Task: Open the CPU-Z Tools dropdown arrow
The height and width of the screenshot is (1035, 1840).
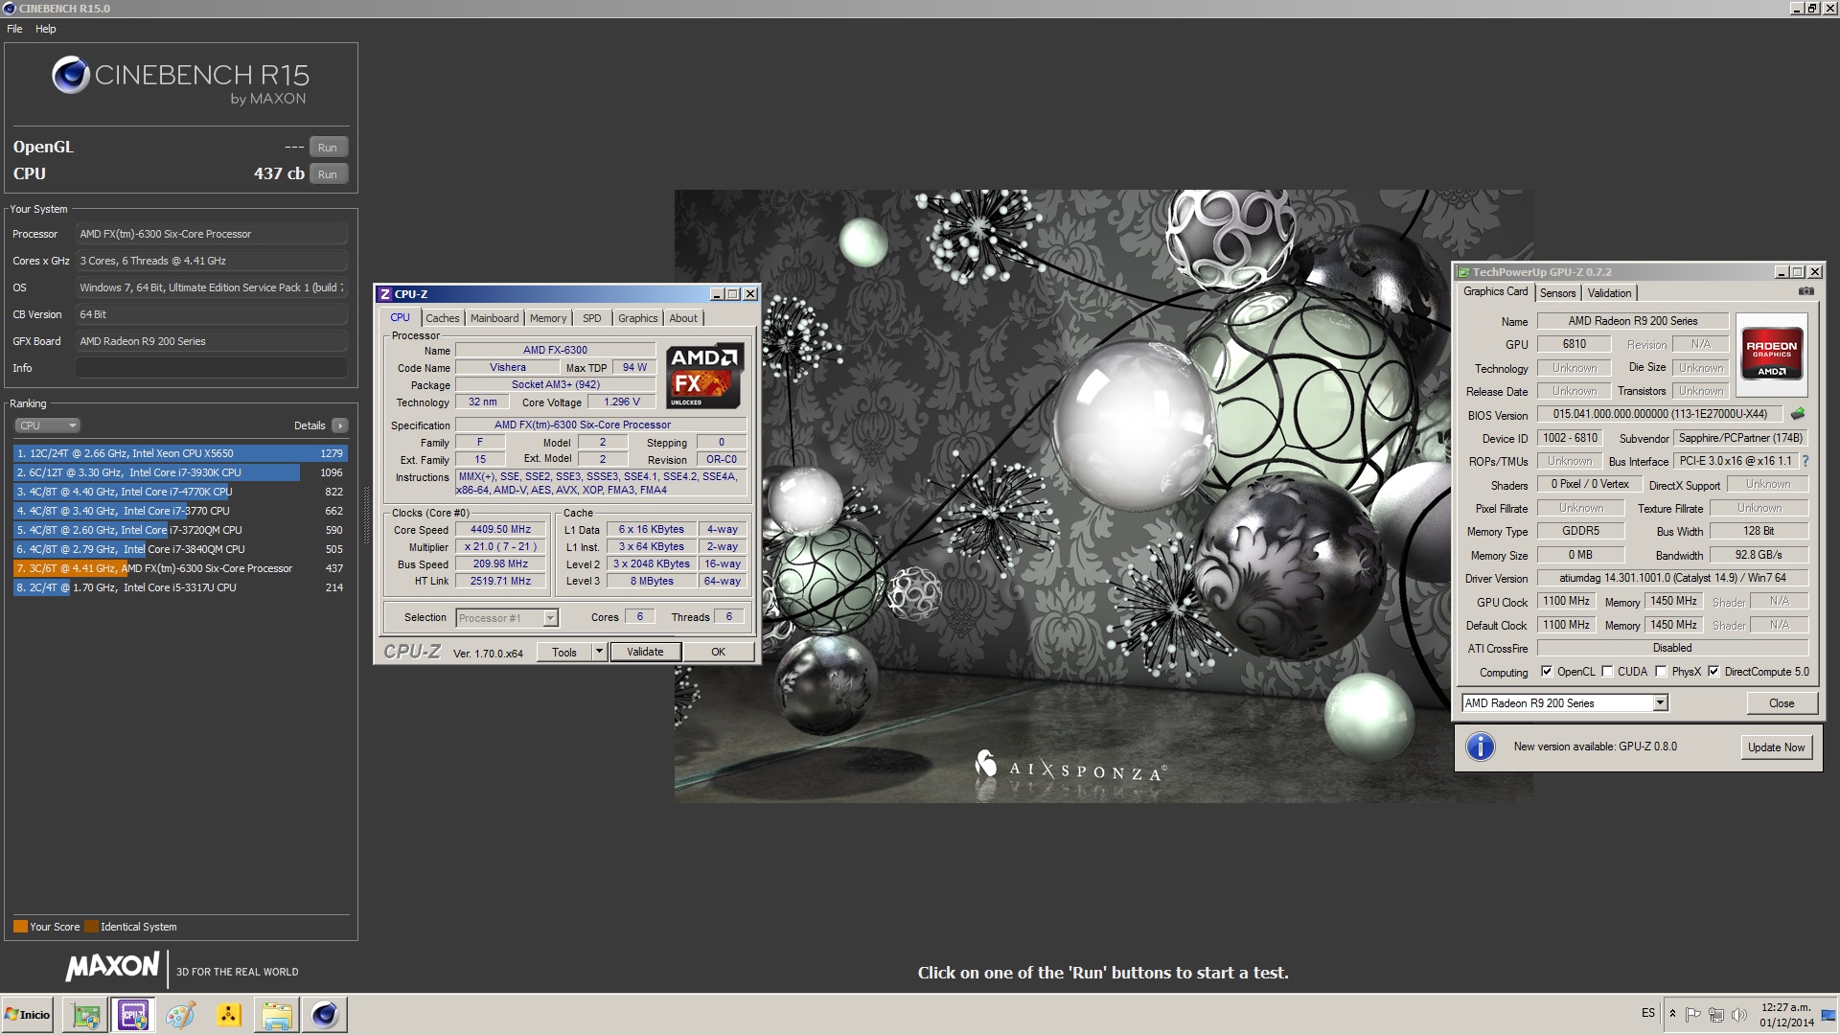Action: (x=599, y=652)
